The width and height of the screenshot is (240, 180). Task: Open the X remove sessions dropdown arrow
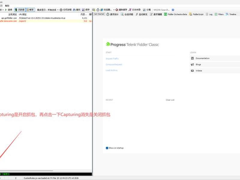pos(3,10)
